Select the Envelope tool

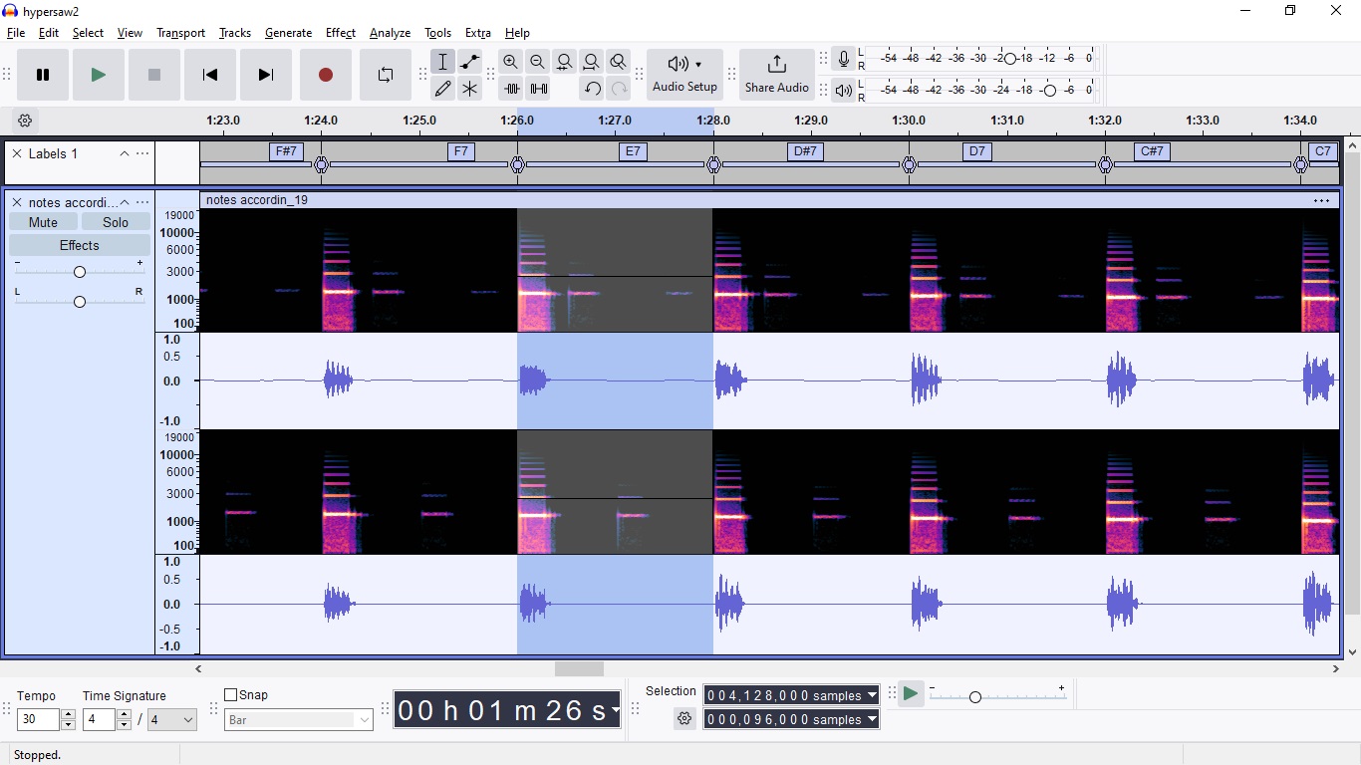(x=469, y=62)
